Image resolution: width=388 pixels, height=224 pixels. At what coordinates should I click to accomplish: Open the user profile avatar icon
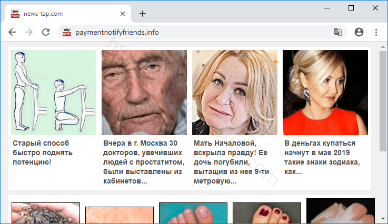(359, 32)
